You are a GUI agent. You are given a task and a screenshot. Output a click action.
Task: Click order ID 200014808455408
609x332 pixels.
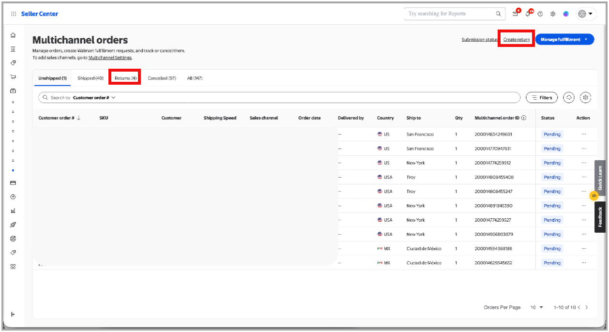tap(494, 177)
